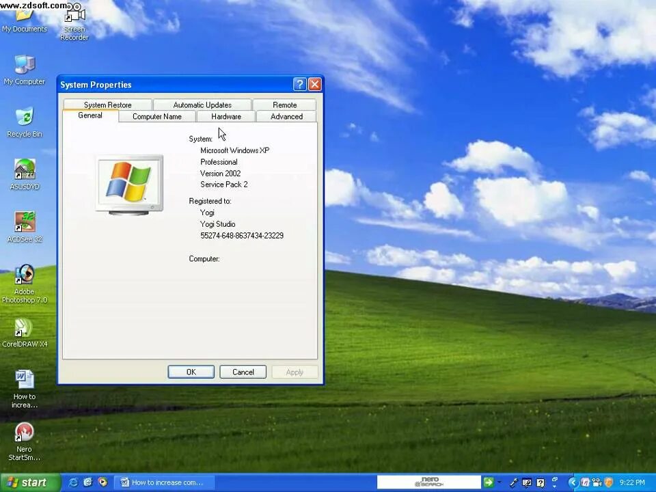This screenshot has width=656, height=492.
Task: Click the 'Service Pack 2' text
Action: 224,184
